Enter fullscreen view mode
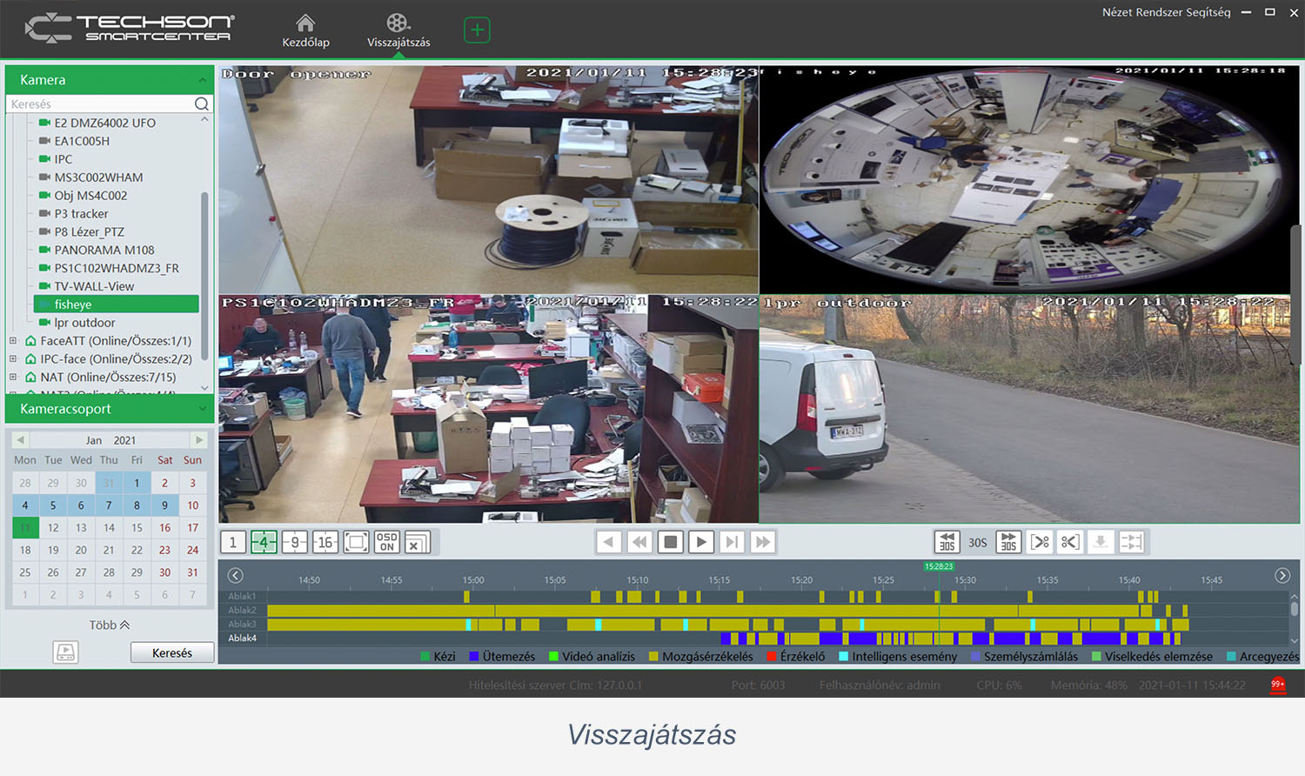 pos(356,543)
